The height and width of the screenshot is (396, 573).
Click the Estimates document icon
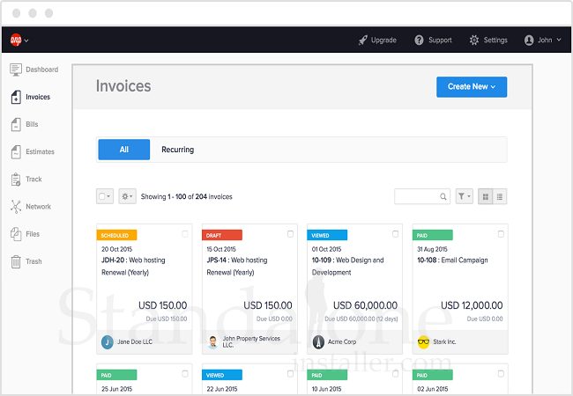16,151
